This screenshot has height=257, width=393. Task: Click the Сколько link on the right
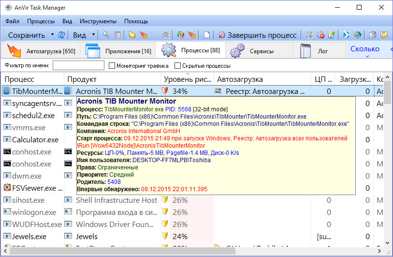[364, 49]
